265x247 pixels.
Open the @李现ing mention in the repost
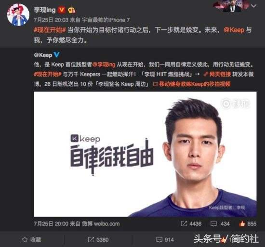click(104, 65)
